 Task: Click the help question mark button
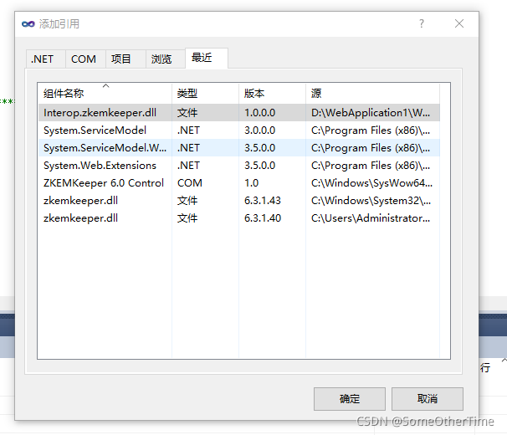tap(422, 23)
